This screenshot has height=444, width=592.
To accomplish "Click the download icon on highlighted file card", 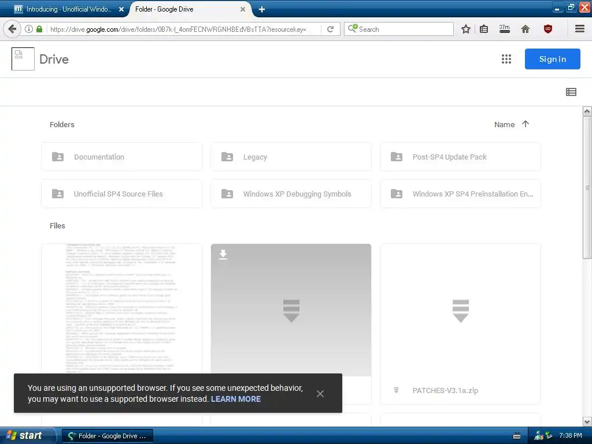I will tap(223, 254).
